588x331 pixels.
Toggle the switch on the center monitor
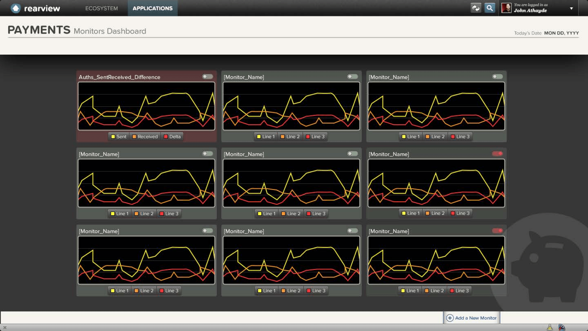click(x=353, y=154)
